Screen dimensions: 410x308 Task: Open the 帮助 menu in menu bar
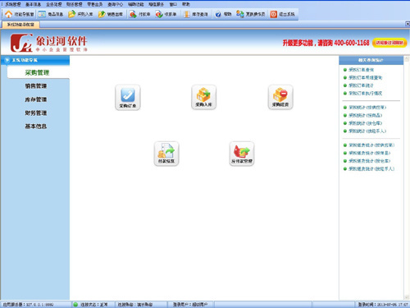point(186,4)
